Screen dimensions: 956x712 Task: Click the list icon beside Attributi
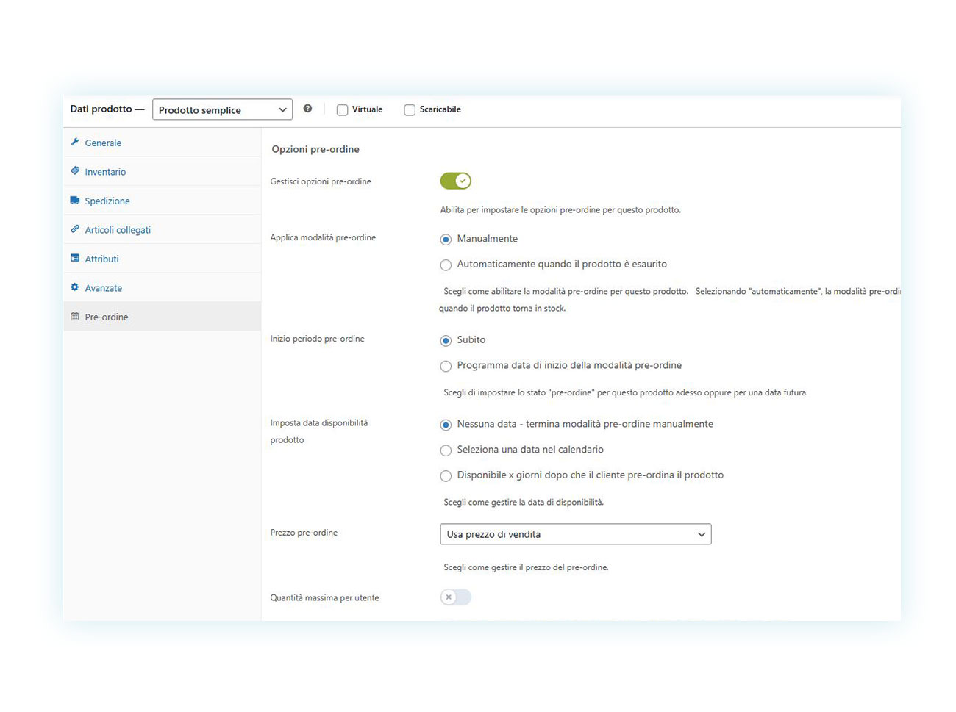click(75, 258)
